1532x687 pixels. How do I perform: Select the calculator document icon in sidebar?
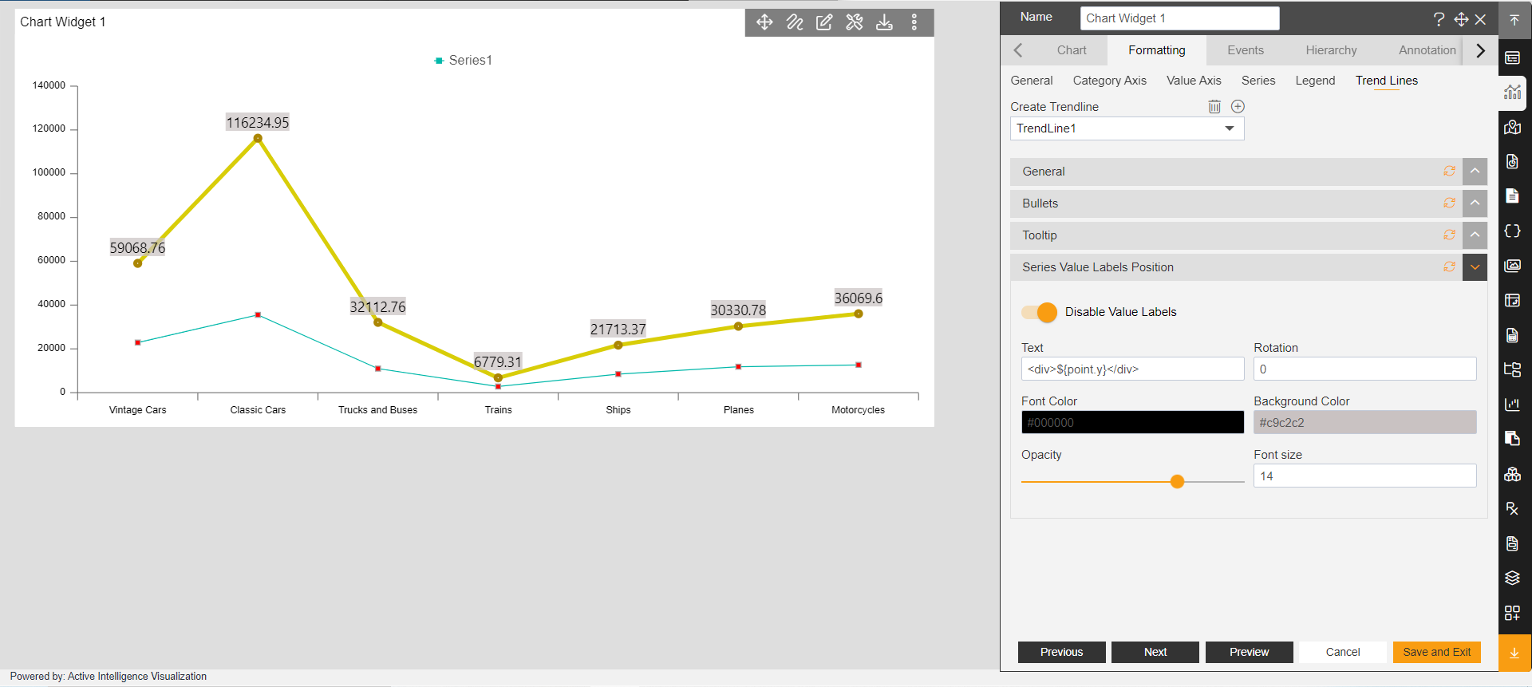1512,335
